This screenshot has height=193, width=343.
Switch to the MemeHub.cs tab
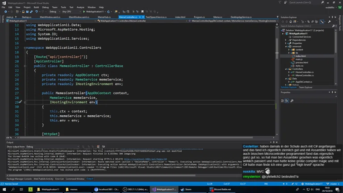coord(104,17)
